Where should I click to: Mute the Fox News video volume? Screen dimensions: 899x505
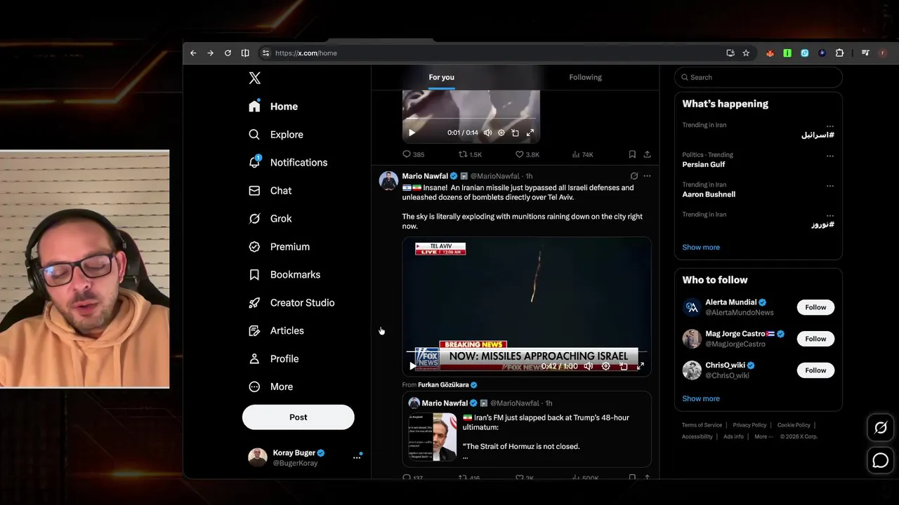[x=589, y=366]
